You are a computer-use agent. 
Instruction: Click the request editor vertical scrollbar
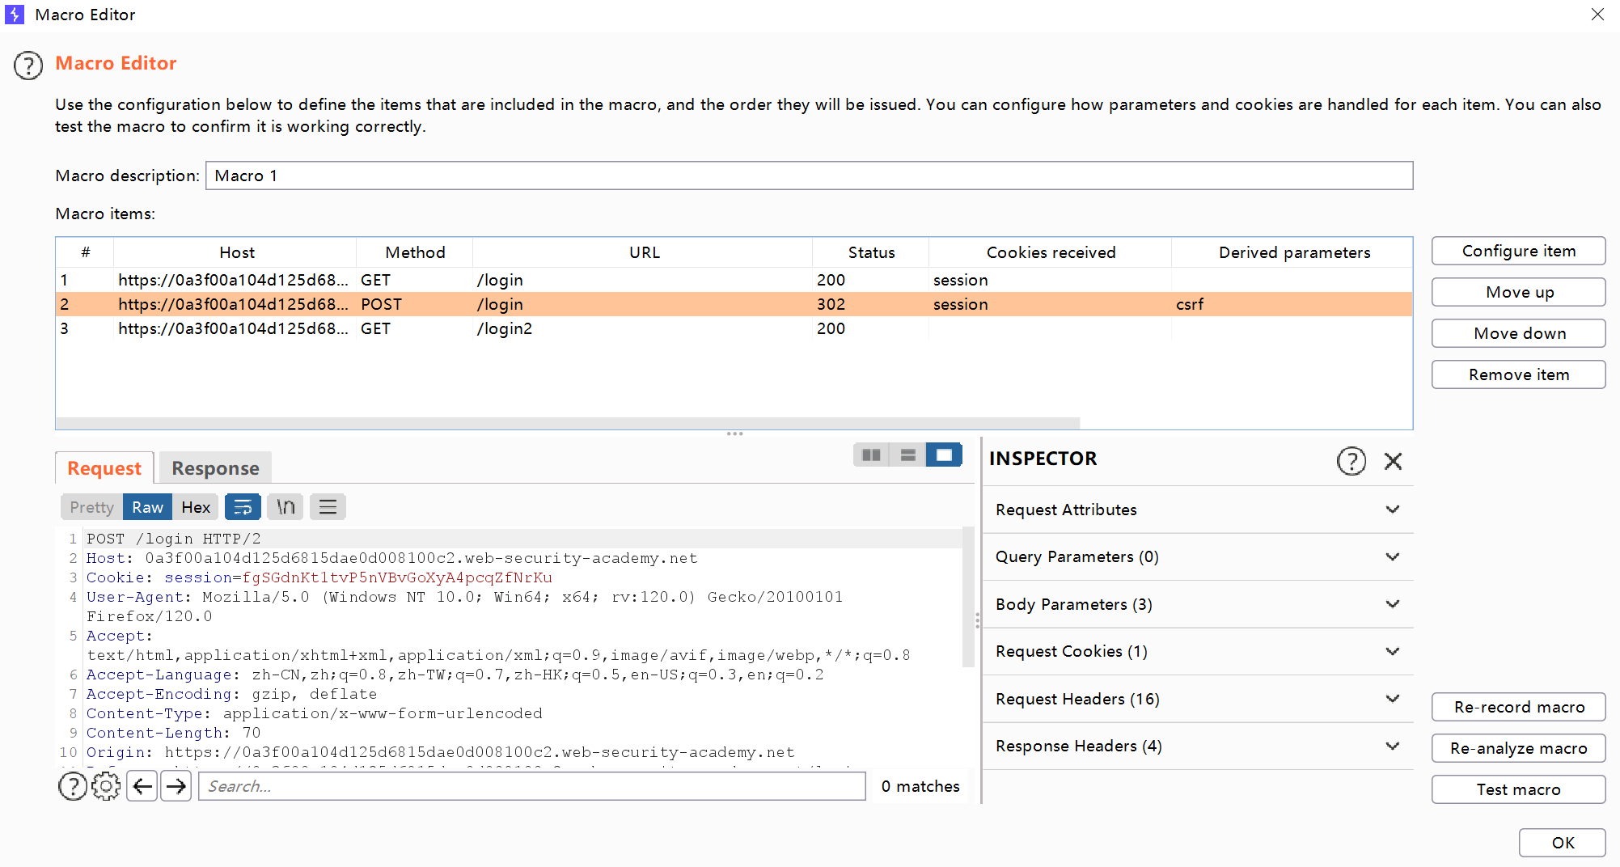coord(968,597)
